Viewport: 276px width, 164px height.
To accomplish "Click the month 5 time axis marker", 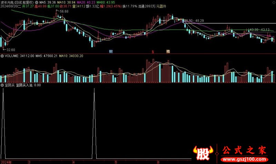I will [x=116, y=162].
